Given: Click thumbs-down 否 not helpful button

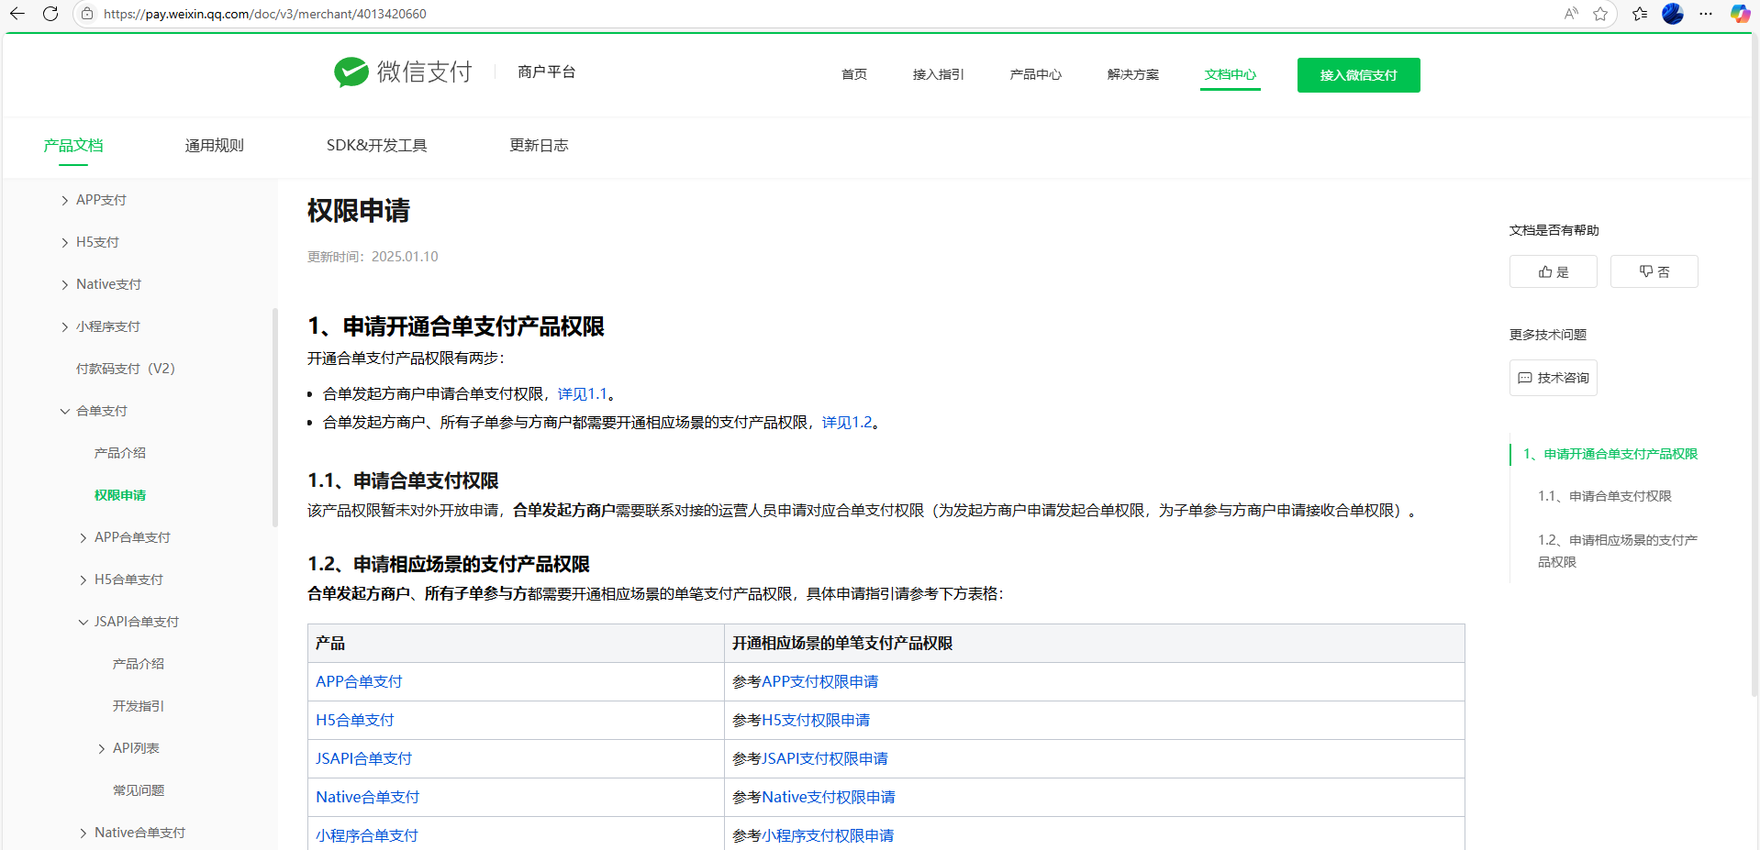Looking at the screenshot, I should 1654,271.
